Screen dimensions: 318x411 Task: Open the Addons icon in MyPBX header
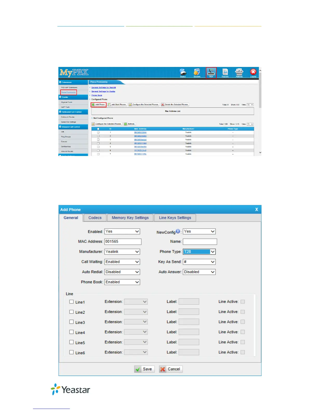pyautogui.click(x=239, y=73)
